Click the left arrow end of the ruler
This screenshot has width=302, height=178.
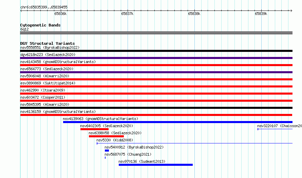click(21, 11)
